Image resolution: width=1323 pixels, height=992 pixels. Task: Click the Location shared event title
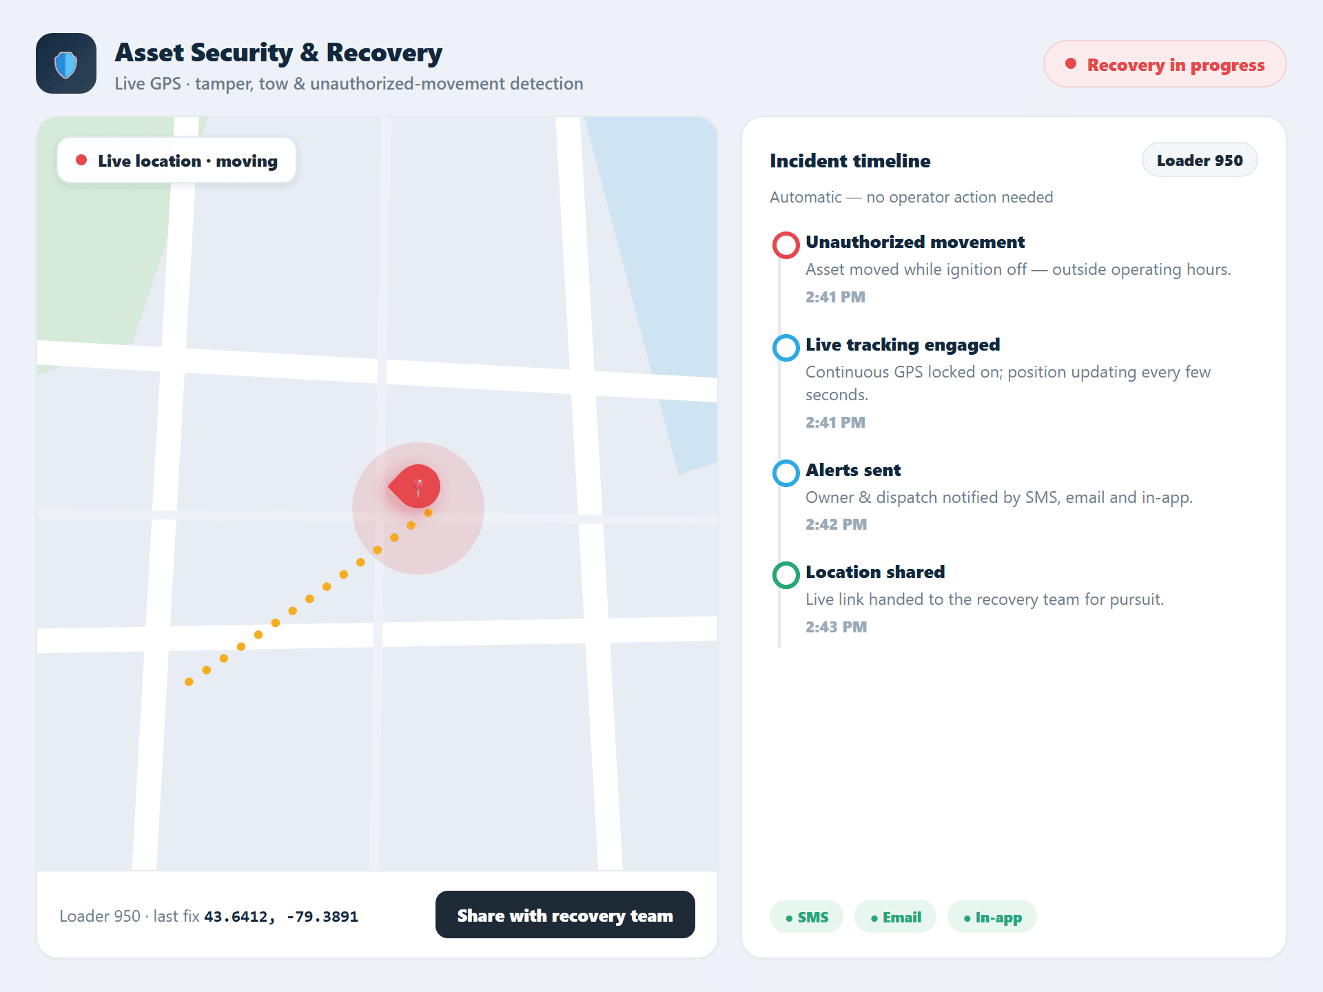click(x=875, y=572)
